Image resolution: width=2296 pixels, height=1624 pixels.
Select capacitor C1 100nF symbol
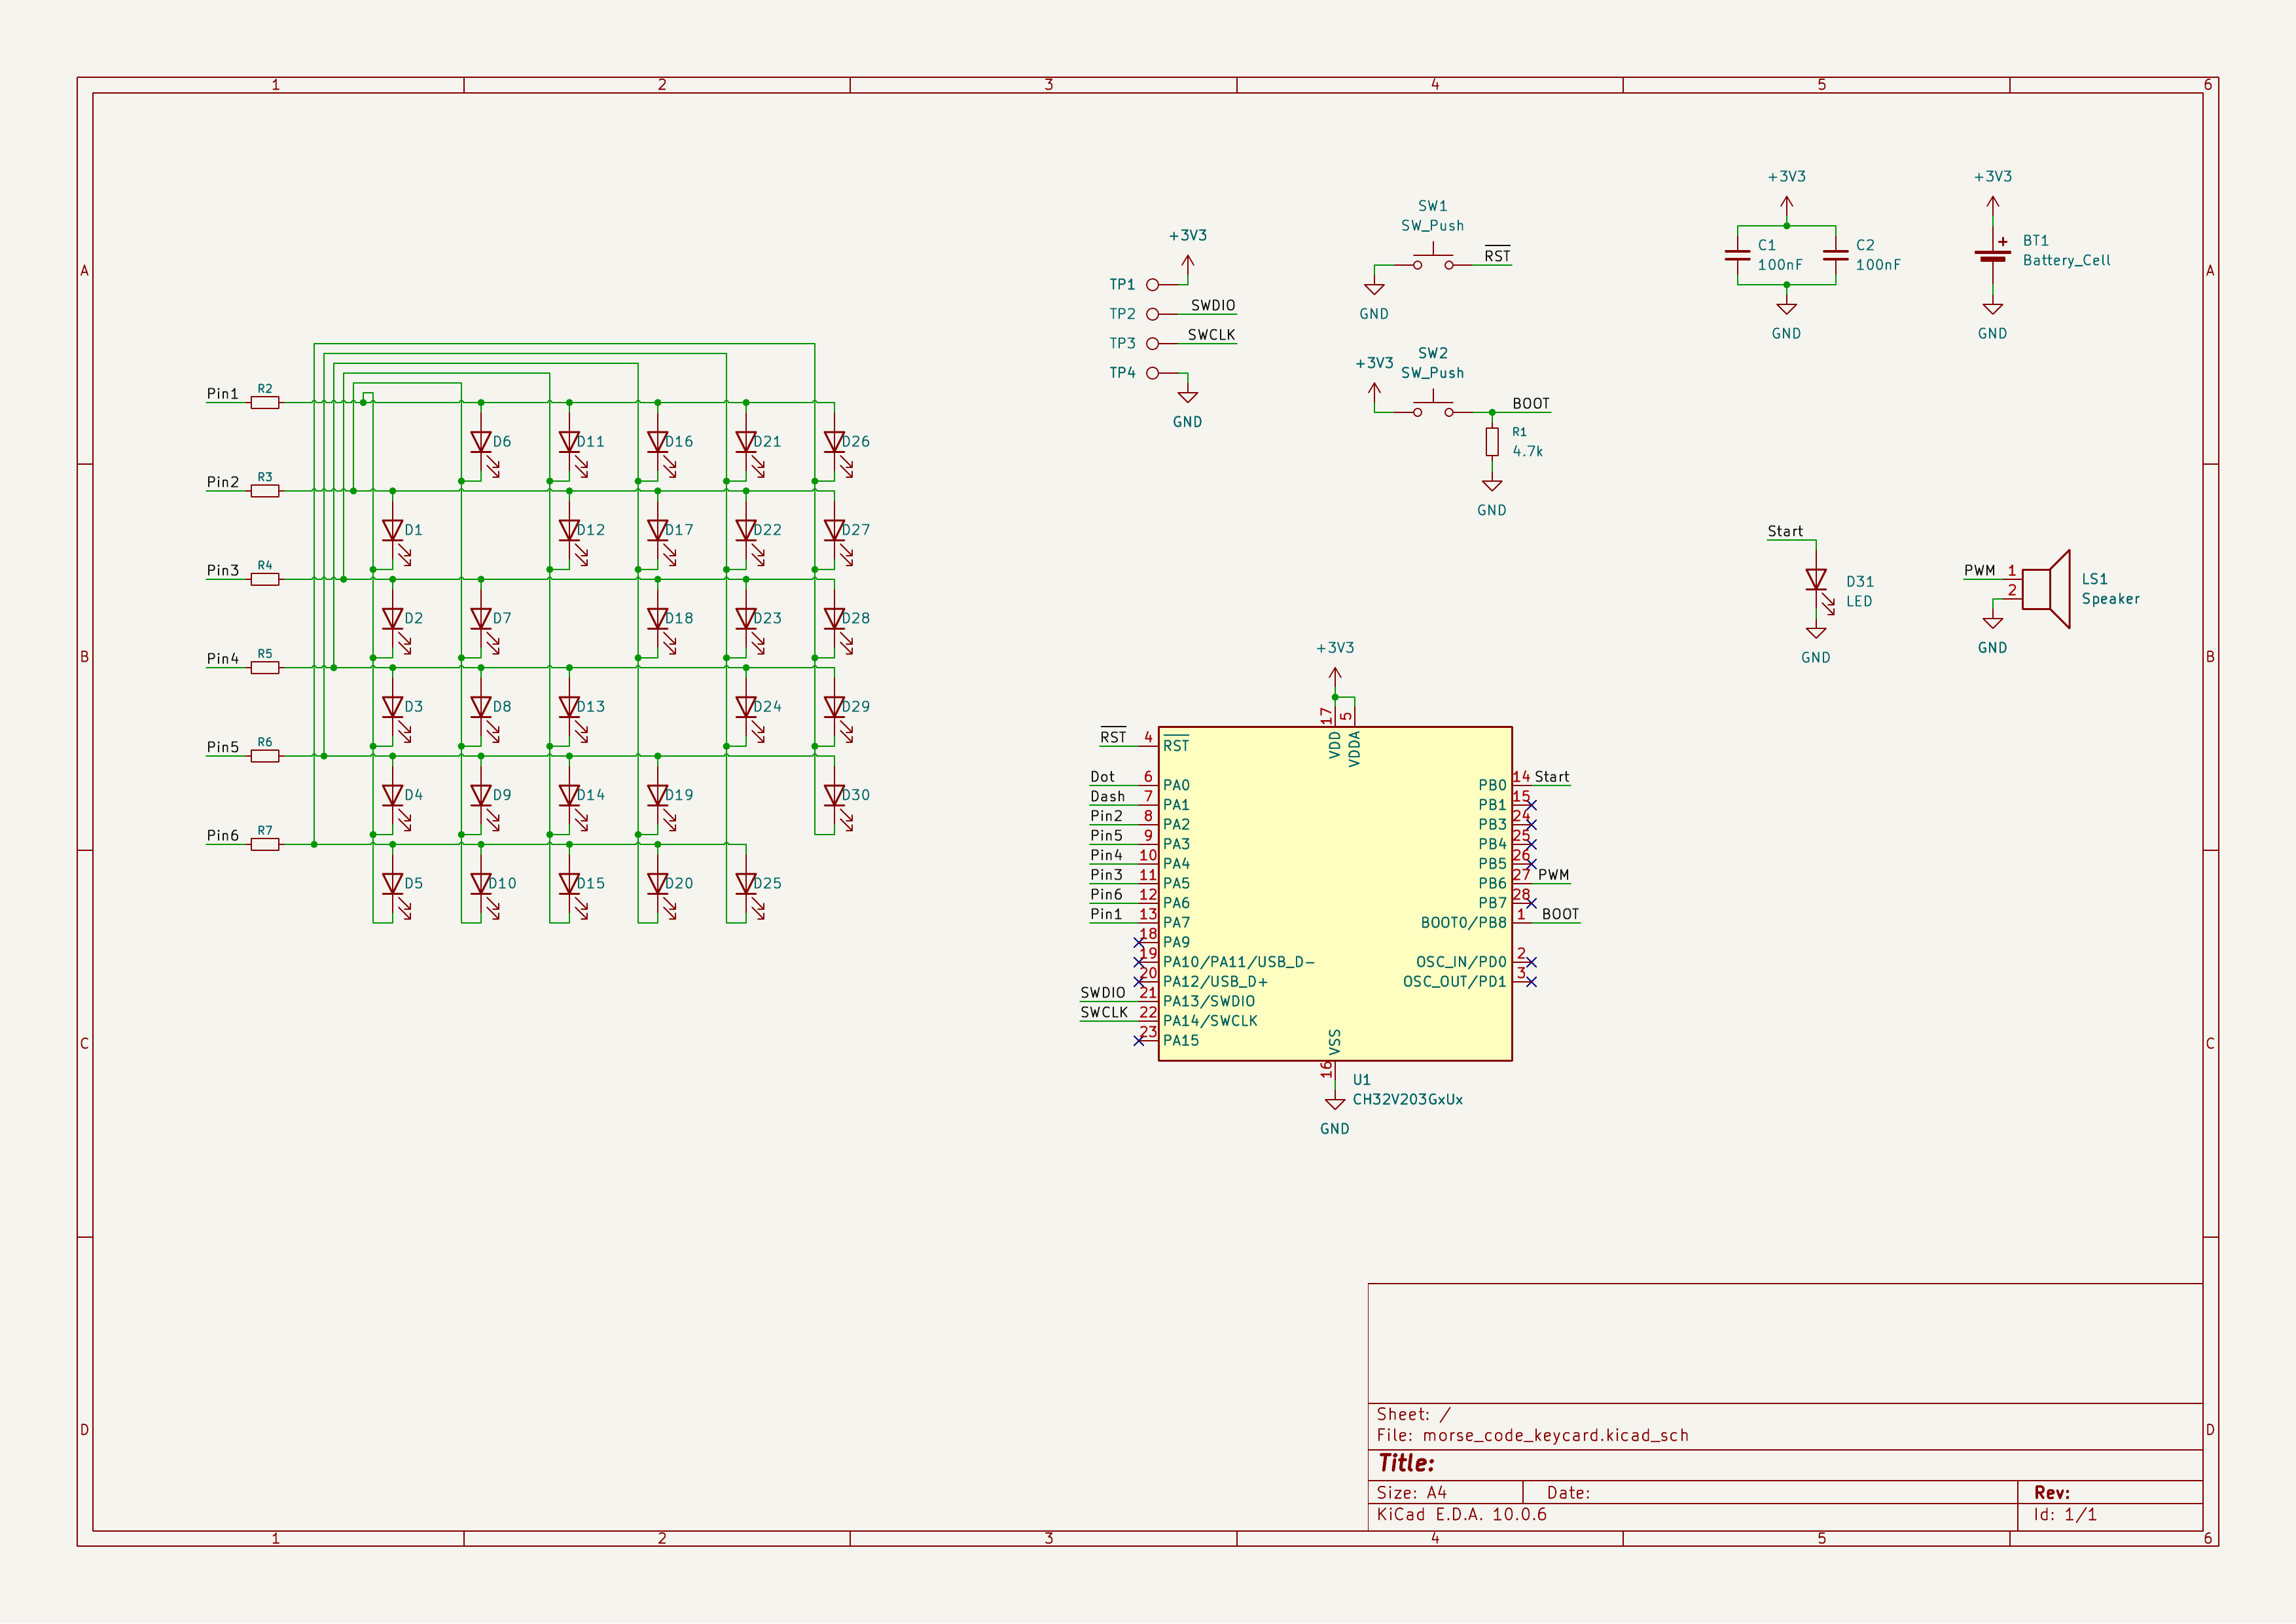tap(1738, 255)
